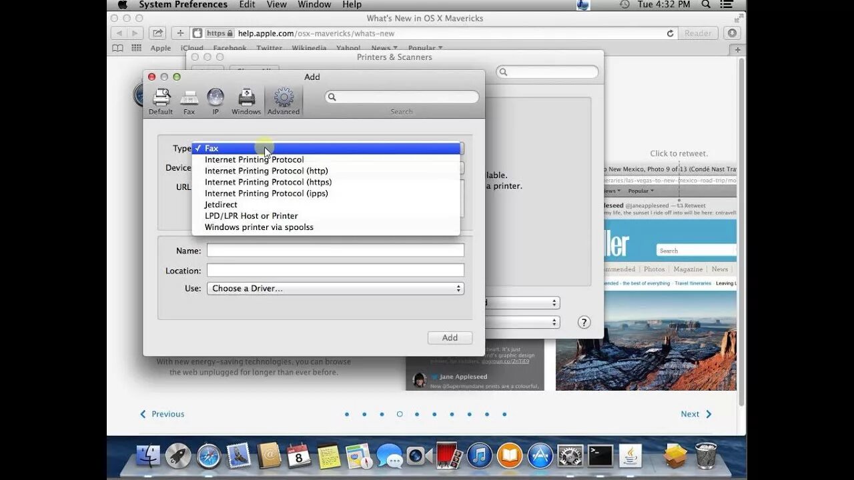Open FaceTime from the Dock
854x480 pixels.
(x=419, y=456)
